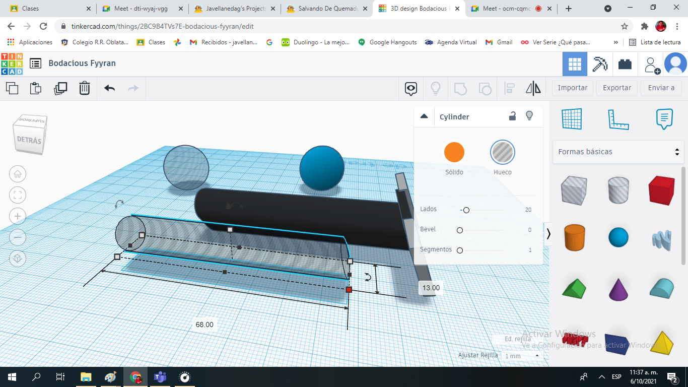Open the Duolingo bookmark

pyautogui.click(x=315, y=42)
